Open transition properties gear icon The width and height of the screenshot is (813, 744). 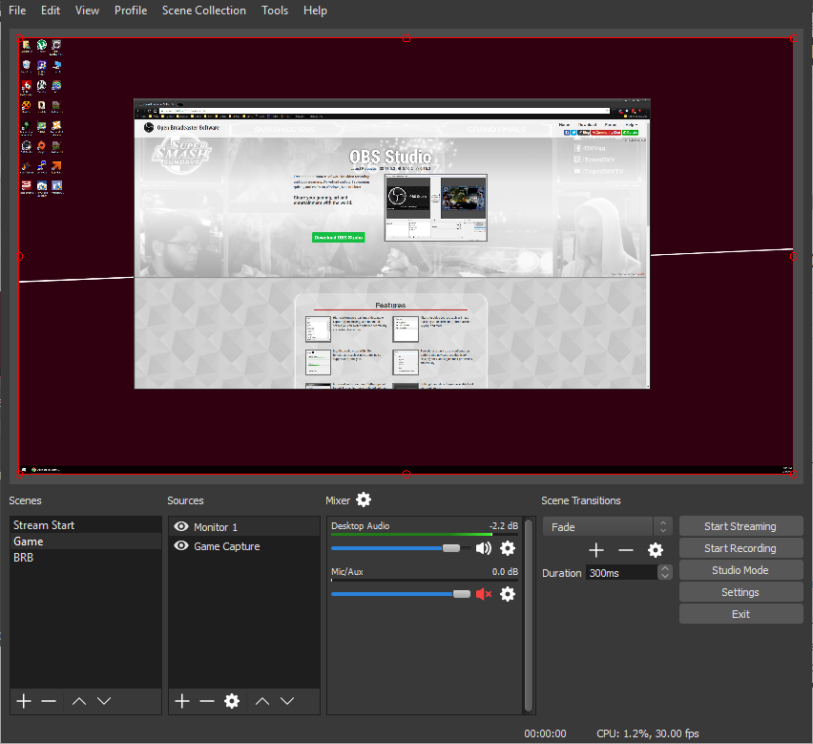656,550
